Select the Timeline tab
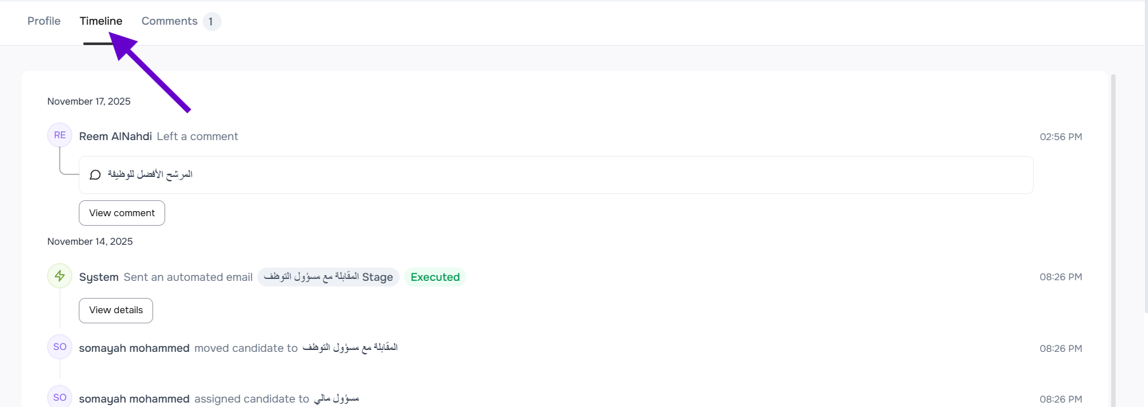Viewport: 1148px width, 407px height. (x=100, y=21)
